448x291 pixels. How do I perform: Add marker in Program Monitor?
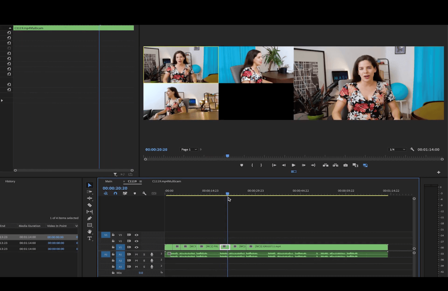coord(242,165)
